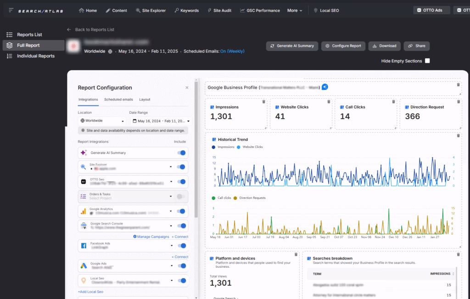Toggle the Generate AI Summary include switch
Screen dimensions: 470x299
click(181, 153)
